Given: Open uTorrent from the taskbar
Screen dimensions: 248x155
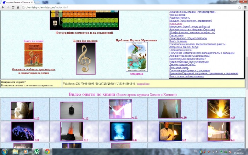Looking at the screenshot, I should click(x=36, y=151).
